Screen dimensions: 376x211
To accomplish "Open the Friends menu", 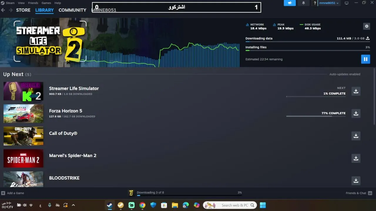I will 33,3.
